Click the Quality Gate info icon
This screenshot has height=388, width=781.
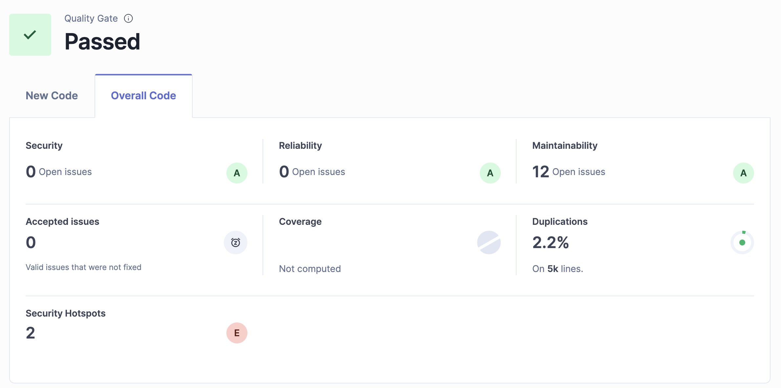coord(128,19)
